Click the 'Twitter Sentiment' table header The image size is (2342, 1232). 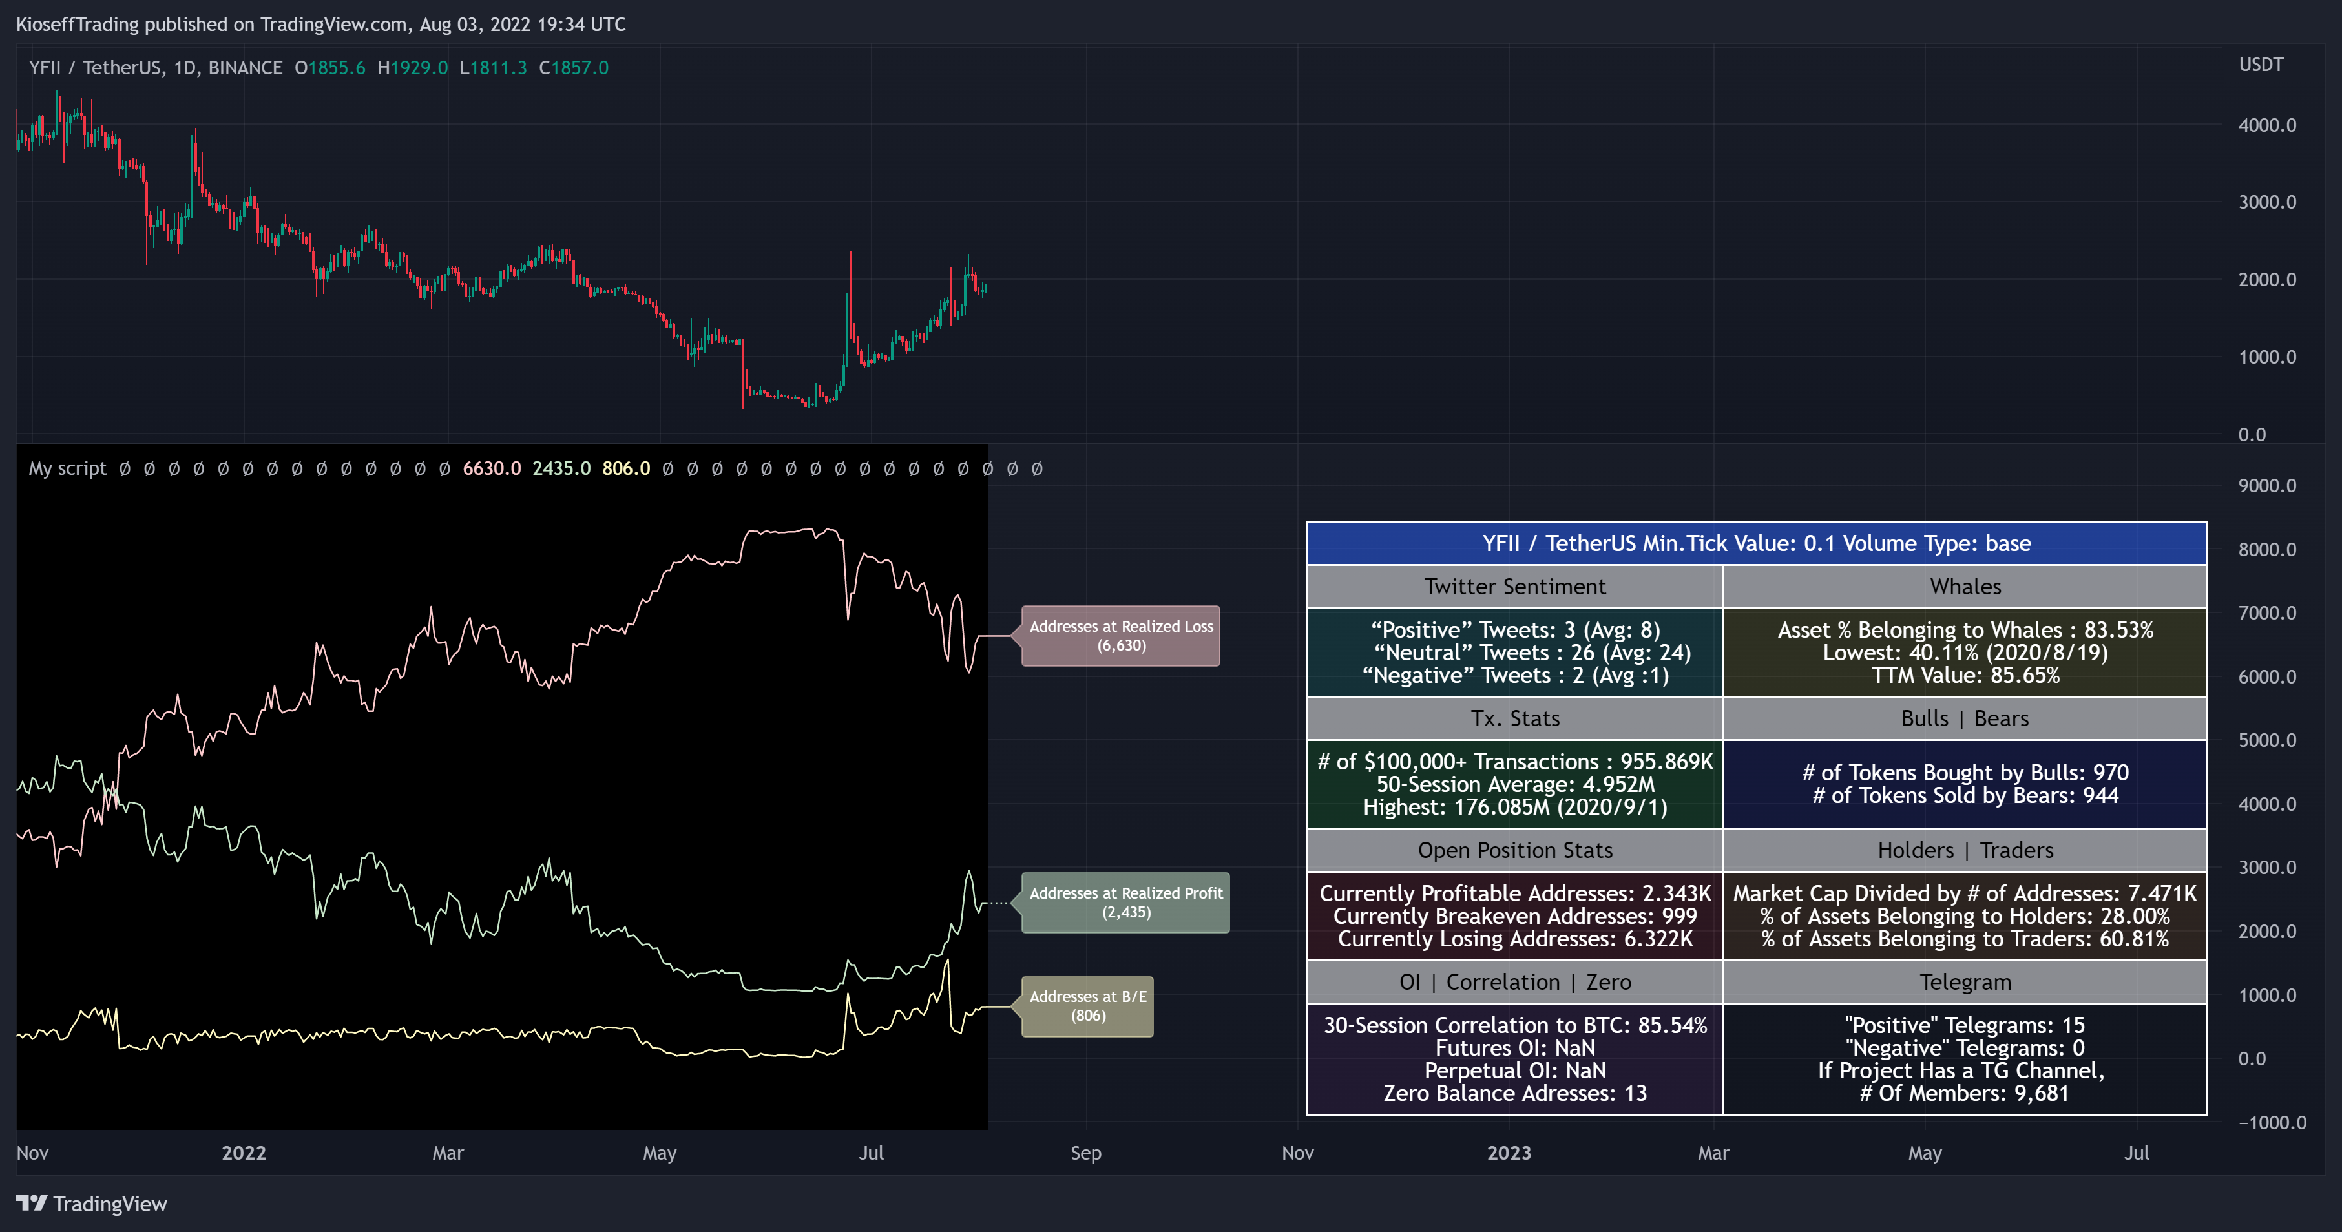click(1514, 587)
